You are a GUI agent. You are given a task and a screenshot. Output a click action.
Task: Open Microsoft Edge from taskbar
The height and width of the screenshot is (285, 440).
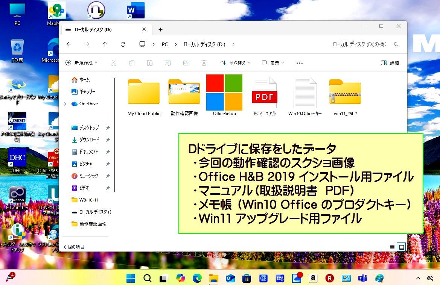click(197, 278)
